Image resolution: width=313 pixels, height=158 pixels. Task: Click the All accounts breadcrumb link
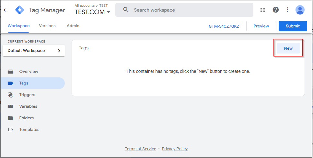[x=85, y=5]
